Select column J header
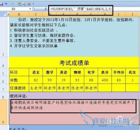 pyautogui.click(x=132, y=15)
